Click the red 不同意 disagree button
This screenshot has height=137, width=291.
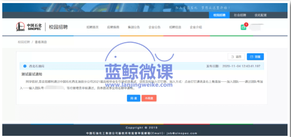tap(149, 98)
